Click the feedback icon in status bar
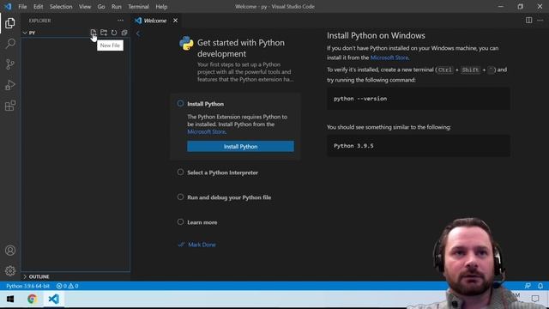This screenshot has height=309, width=549. (528, 286)
